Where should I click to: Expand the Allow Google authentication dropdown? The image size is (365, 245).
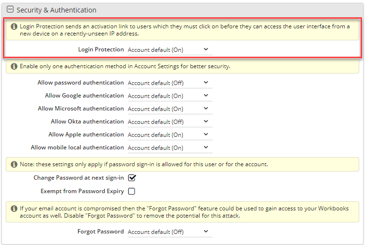pos(170,96)
